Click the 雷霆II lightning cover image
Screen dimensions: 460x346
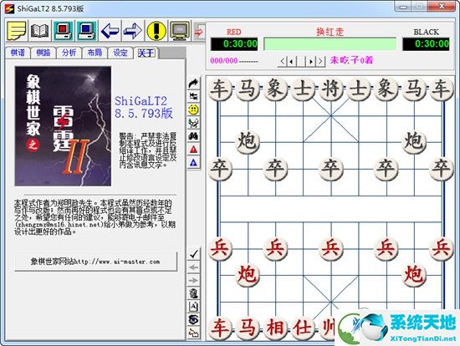pyautogui.click(x=63, y=126)
